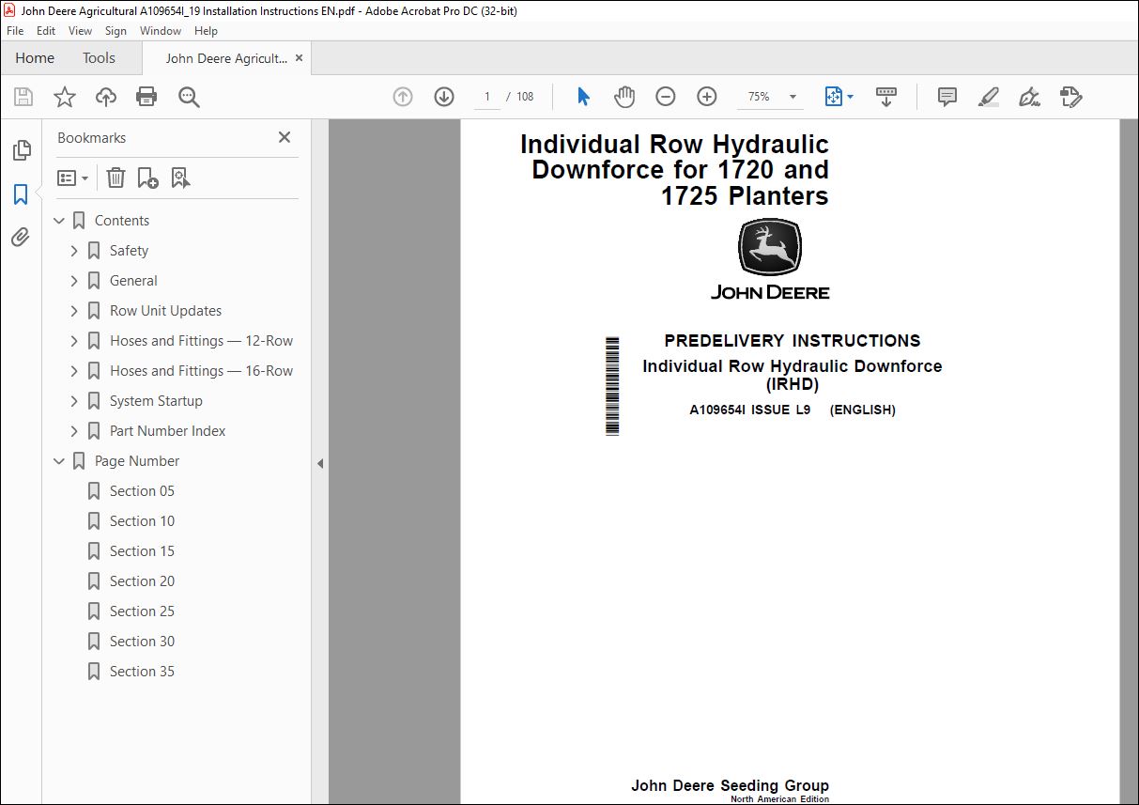Click the page number input field

point(486,97)
